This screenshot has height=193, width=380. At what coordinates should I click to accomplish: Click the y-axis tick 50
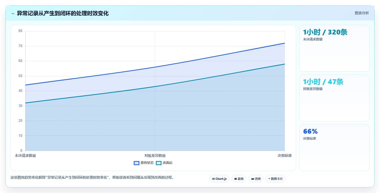[x=21, y=76]
